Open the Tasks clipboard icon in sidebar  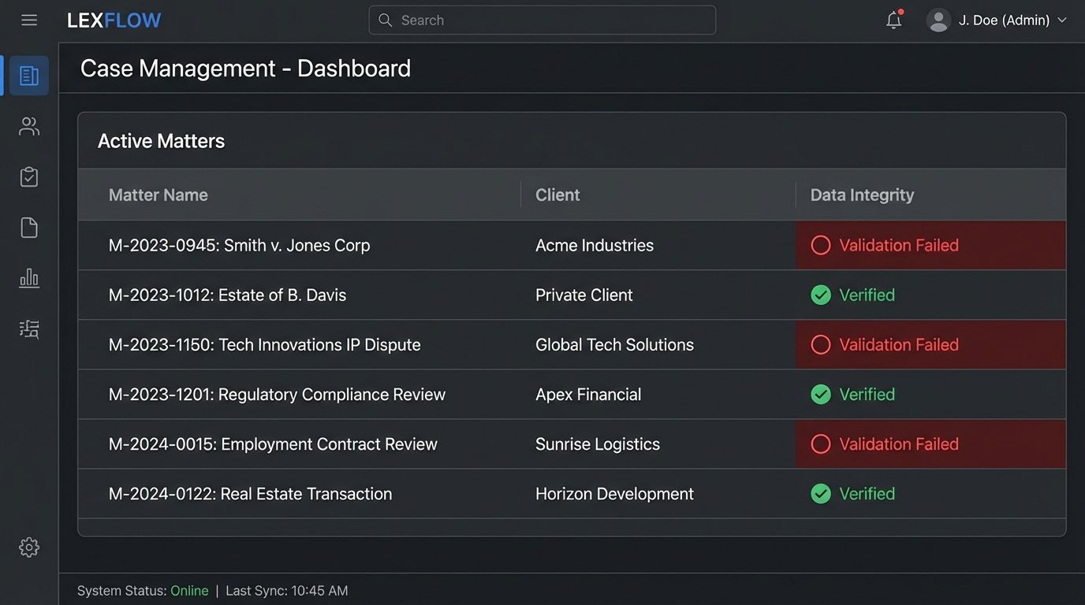point(28,176)
